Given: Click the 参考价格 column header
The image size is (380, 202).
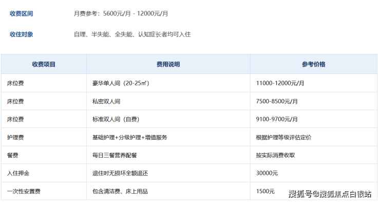Looking at the screenshot, I should (314, 64).
